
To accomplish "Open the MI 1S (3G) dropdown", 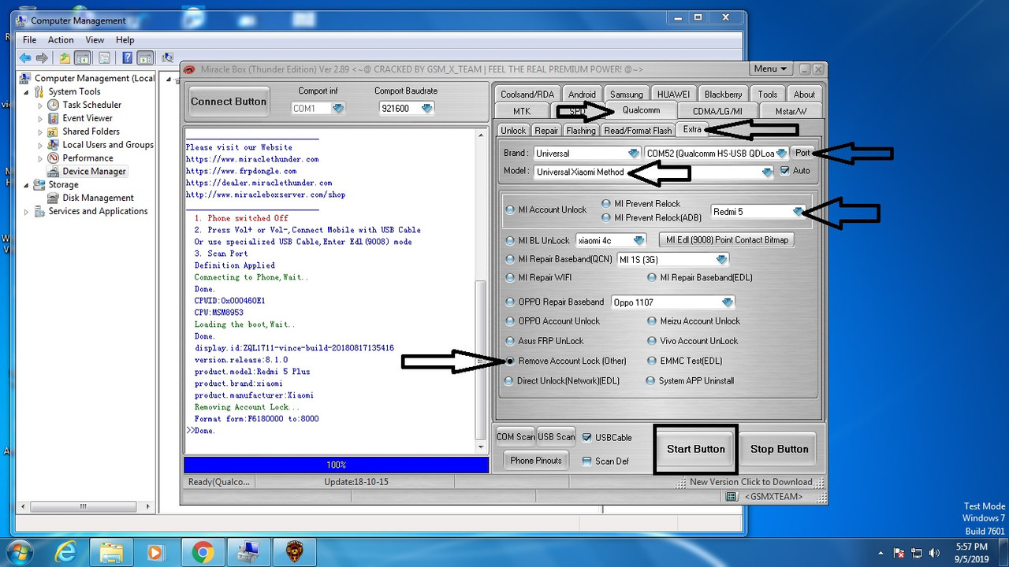I will point(721,260).
